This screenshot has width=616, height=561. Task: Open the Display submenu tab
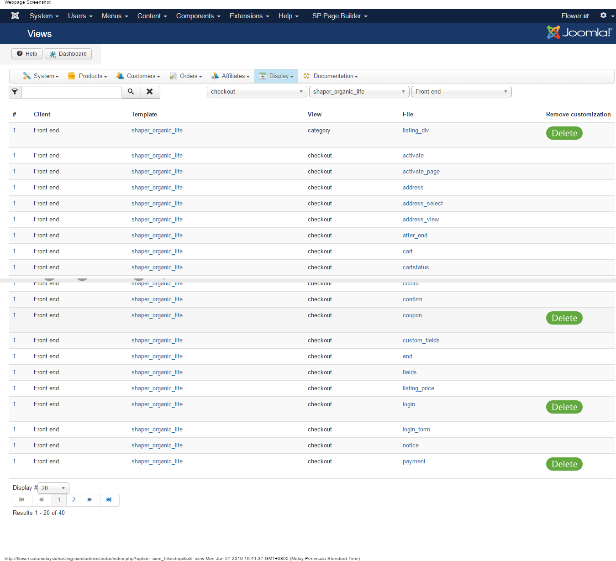coord(276,76)
